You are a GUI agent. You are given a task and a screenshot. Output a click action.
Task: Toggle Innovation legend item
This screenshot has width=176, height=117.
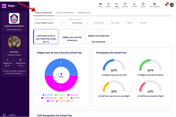pos(73,95)
